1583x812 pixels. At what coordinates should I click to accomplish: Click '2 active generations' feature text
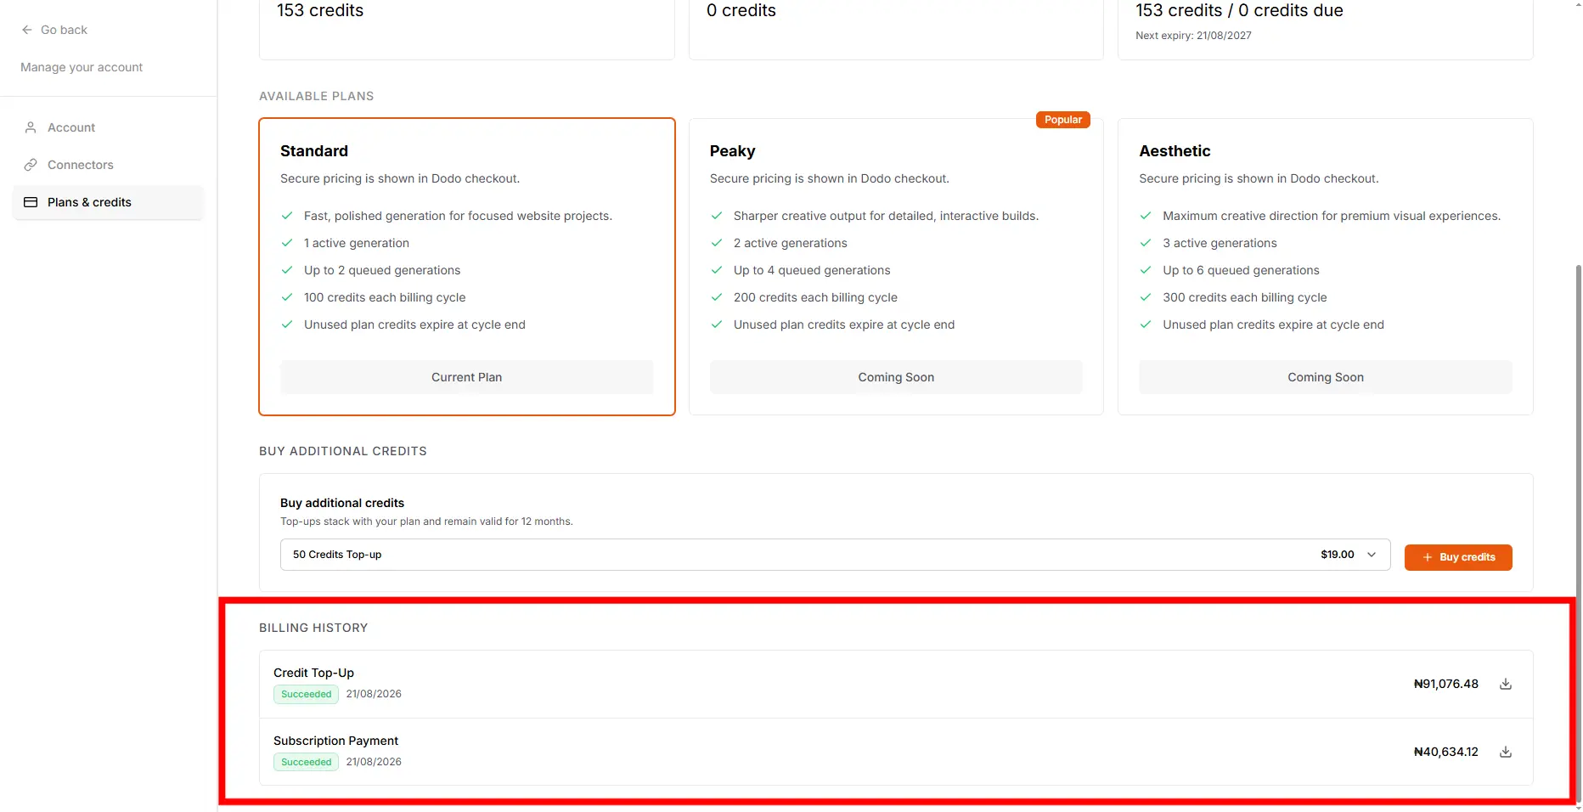790,243
